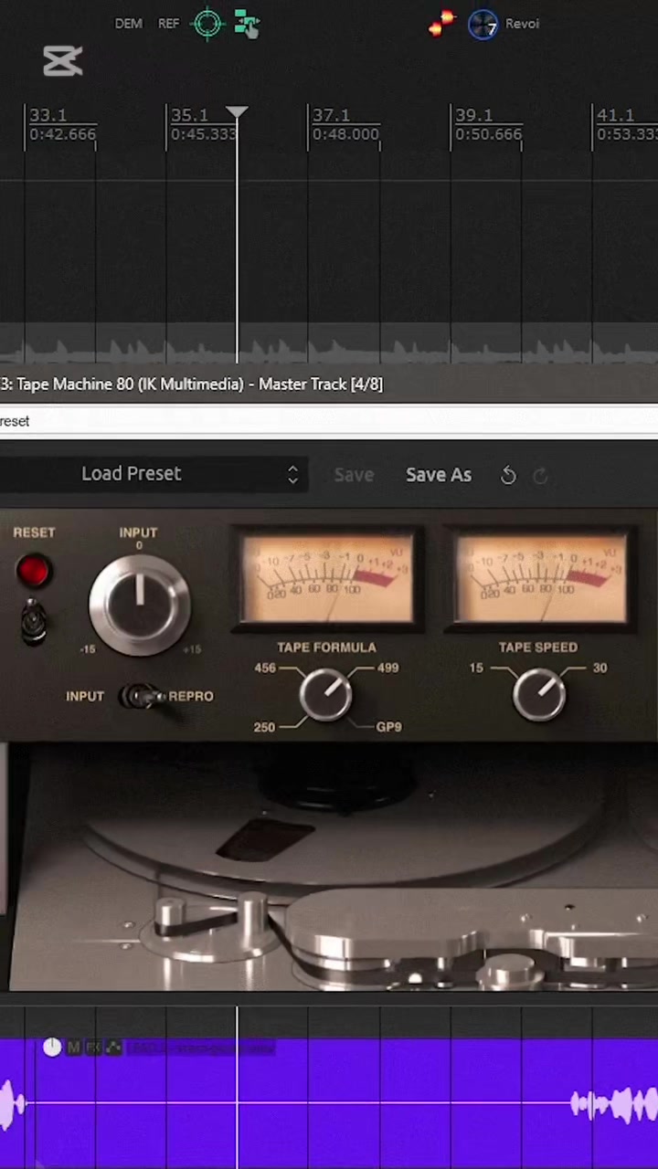Click the TAPE SPEED selector knob
Viewport: 658px width, 1169px height.
click(x=538, y=696)
